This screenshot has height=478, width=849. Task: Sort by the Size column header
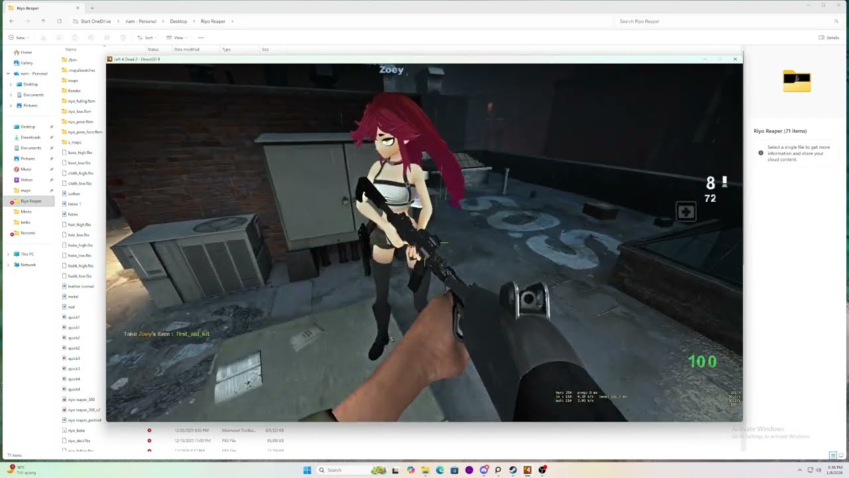[265, 50]
